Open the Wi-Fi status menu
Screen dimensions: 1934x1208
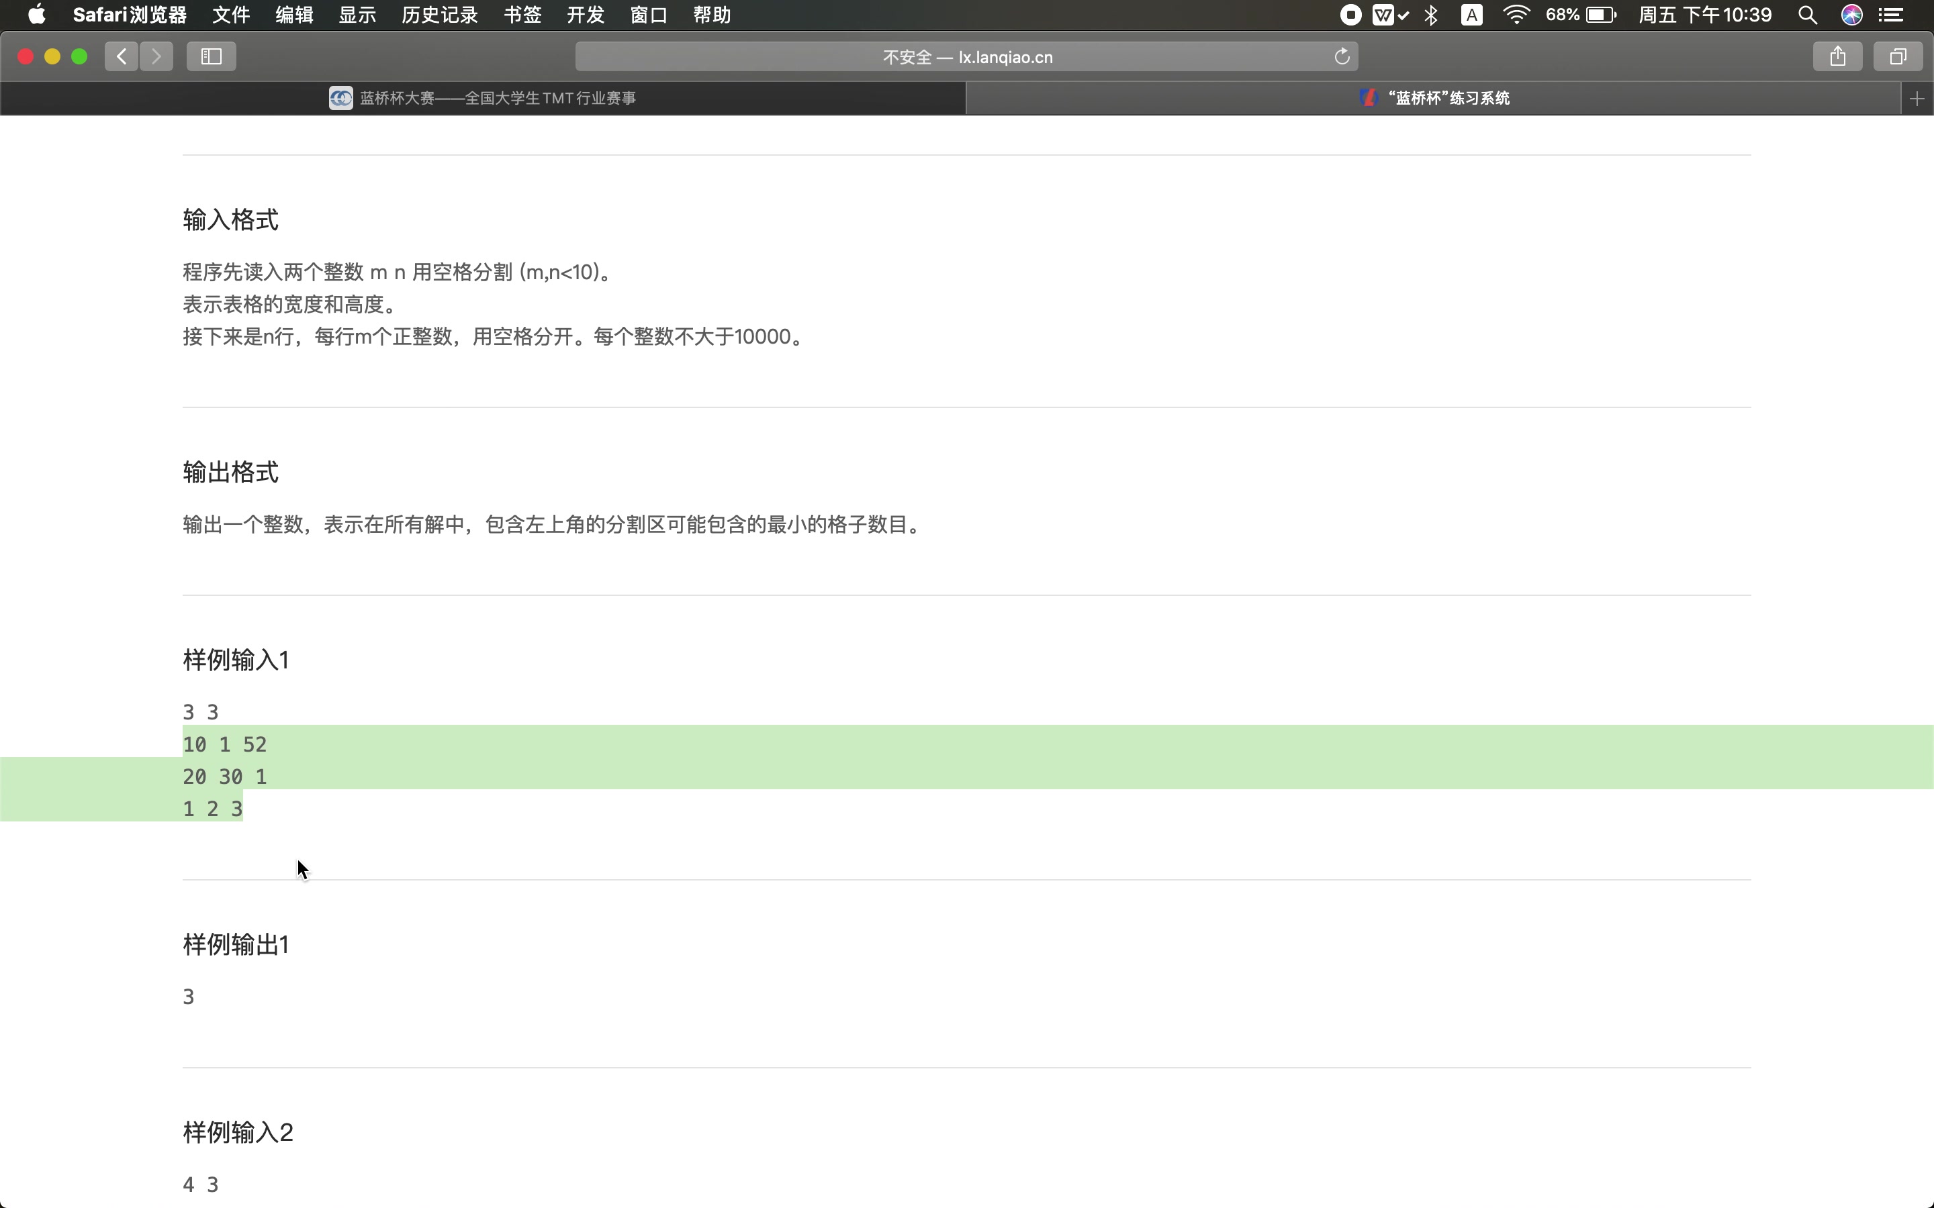[x=1516, y=14]
